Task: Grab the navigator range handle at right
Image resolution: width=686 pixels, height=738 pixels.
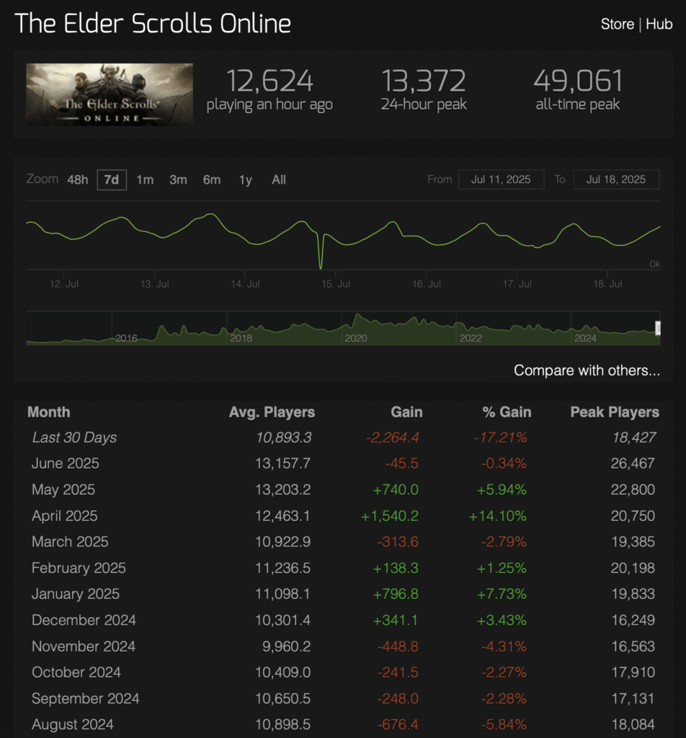Action: [658, 329]
